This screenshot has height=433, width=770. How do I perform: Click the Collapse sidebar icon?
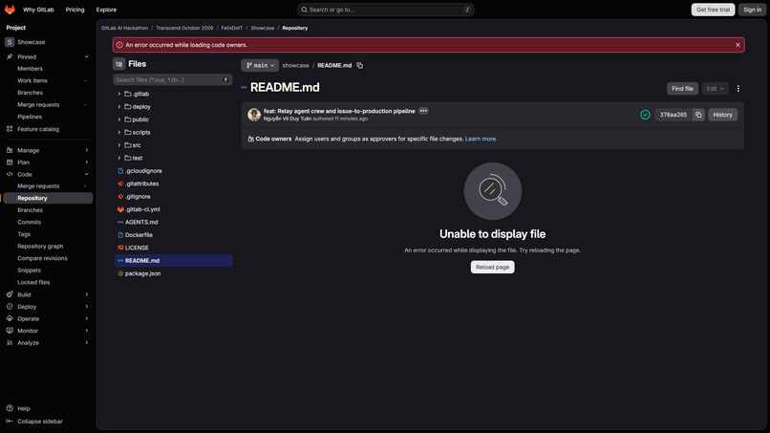(x=10, y=422)
